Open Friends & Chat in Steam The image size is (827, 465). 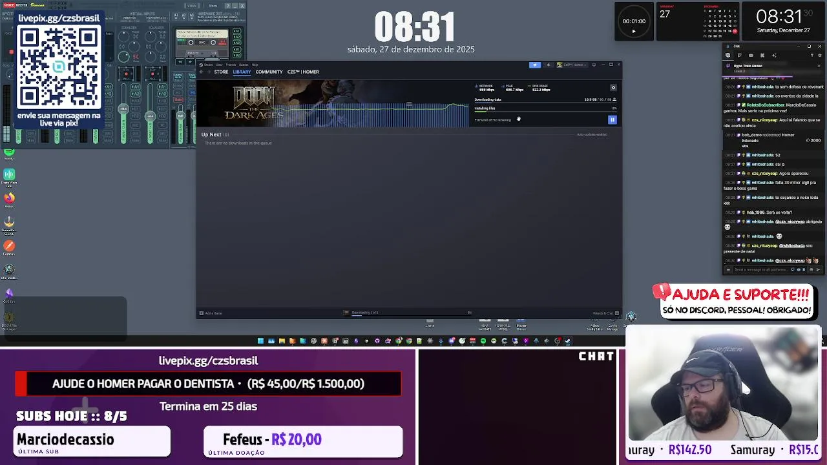tap(605, 313)
